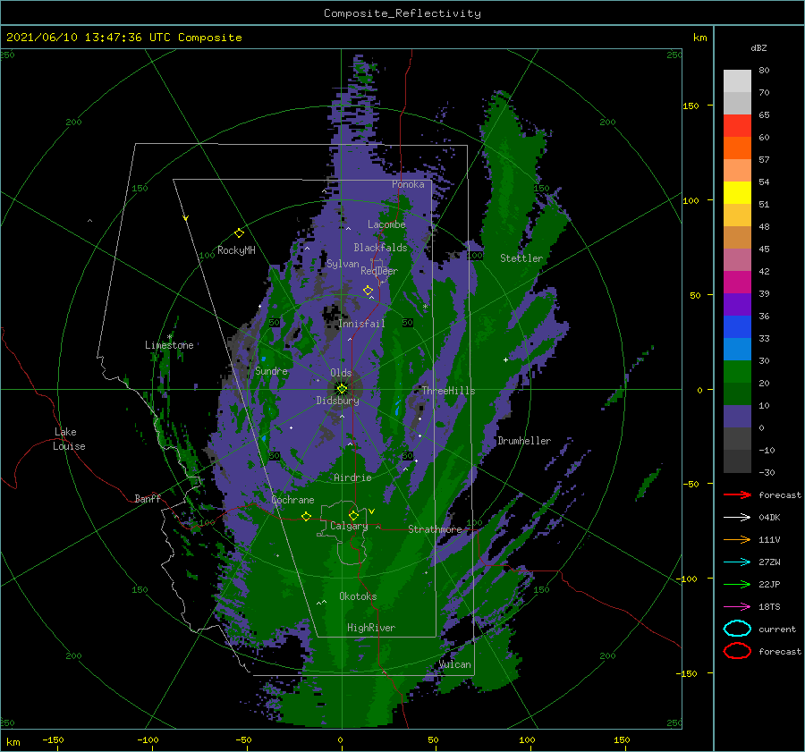Click the red forecast ellipse icon in the legend
This screenshot has height=752, width=805.
[x=737, y=651]
